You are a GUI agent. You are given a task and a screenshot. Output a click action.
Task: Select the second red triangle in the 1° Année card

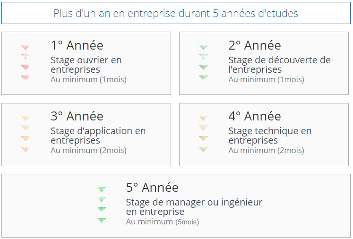click(26, 57)
